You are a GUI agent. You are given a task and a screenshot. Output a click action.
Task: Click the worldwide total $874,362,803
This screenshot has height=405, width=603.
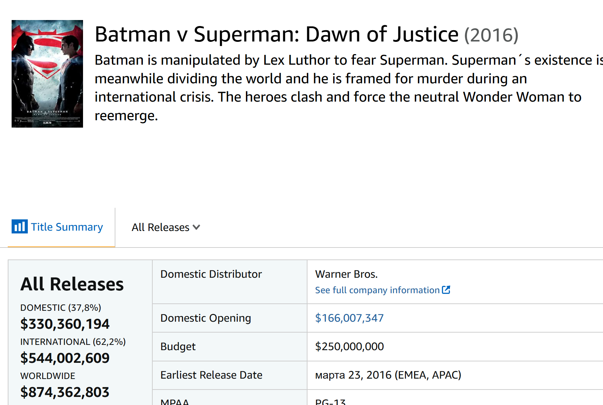click(x=65, y=392)
